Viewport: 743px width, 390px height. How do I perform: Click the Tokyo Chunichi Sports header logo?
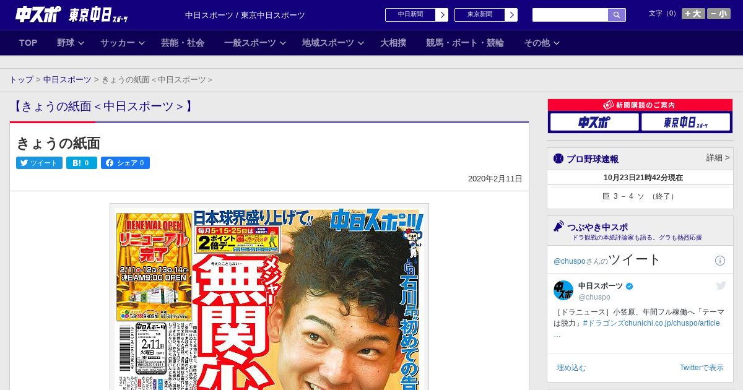[x=98, y=15]
